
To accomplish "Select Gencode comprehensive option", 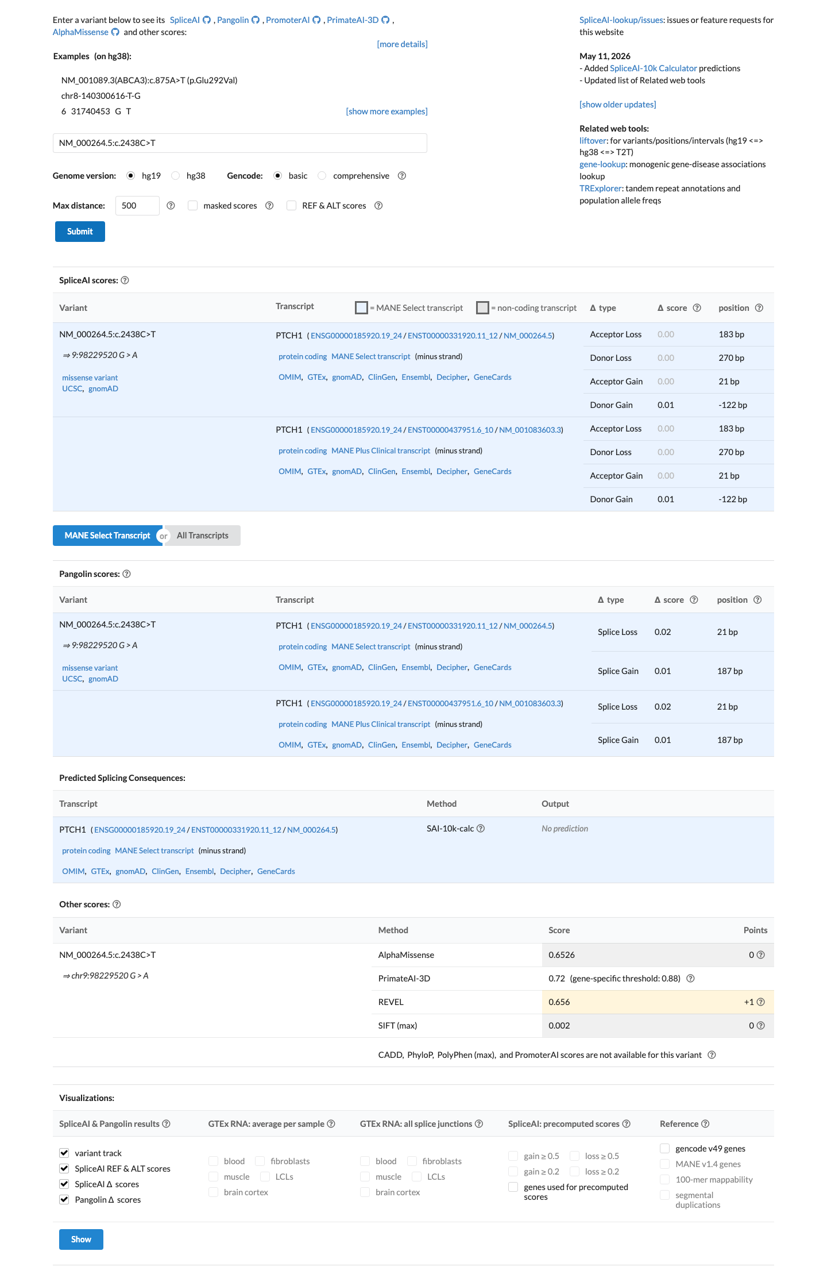I will 322,176.
